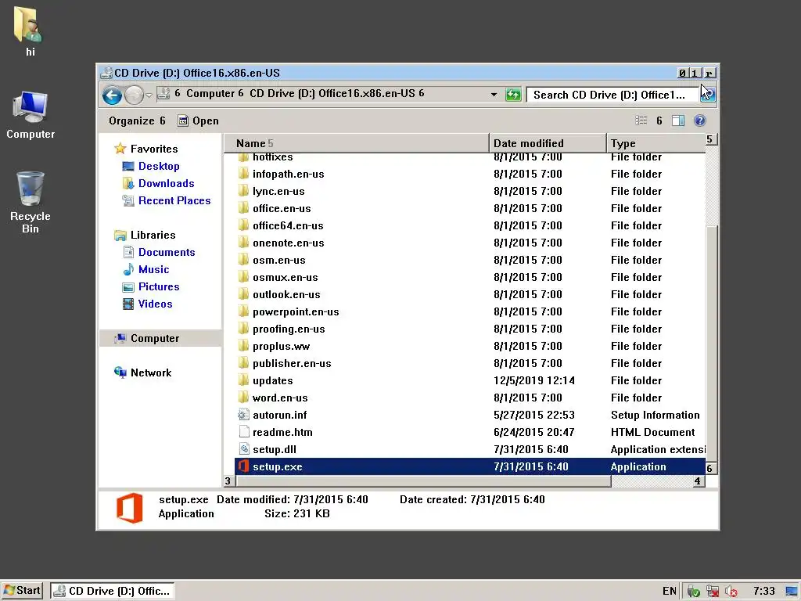Click the HTML Document type cell

point(652,432)
